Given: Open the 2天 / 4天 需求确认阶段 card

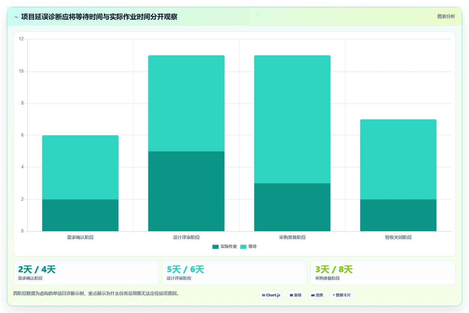Looking at the screenshot, I should (86, 273).
